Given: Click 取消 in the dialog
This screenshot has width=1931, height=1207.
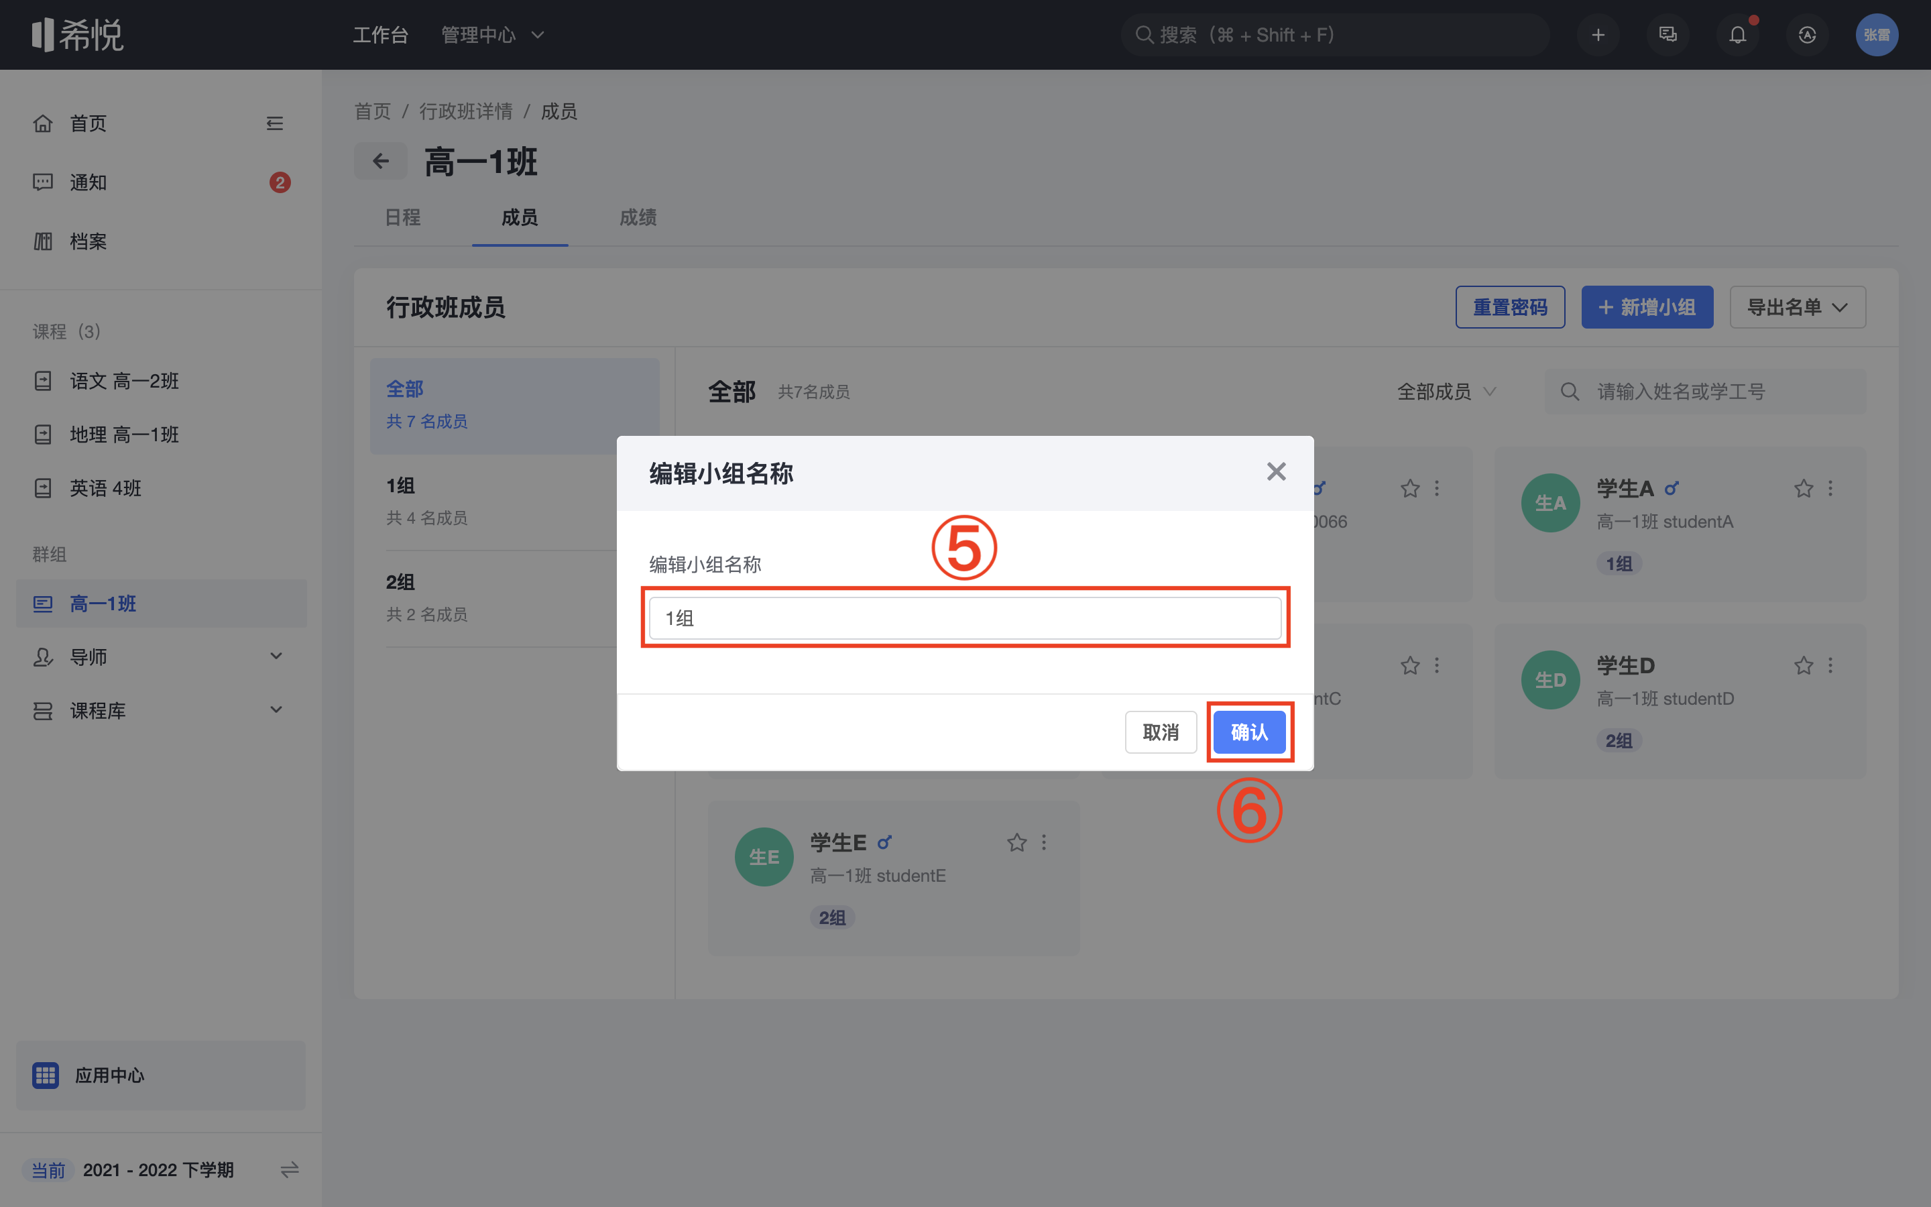Looking at the screenshot, I should tap(1160, 732).
